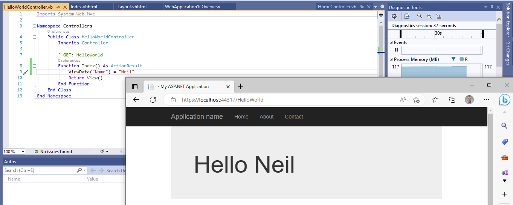Select the HelloWorldController.vb tab
513x205 pixels.
click(28, 7)
